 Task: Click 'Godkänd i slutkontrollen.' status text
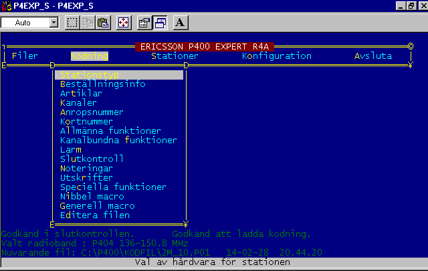coord(68,234)
